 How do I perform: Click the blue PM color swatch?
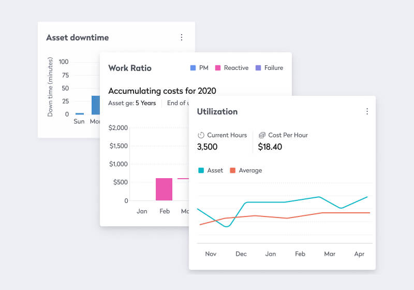[x=193, y=68]
